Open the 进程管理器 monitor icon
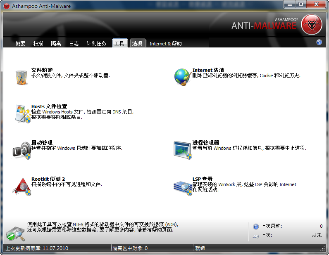 (x=183, y=150)
